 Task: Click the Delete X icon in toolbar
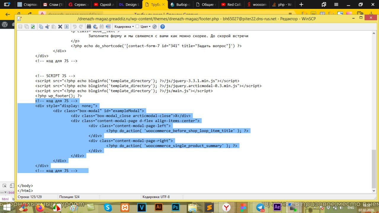coord(60,27)
